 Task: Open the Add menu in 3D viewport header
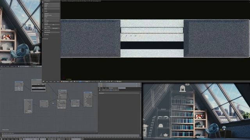[x=54, y=81]
